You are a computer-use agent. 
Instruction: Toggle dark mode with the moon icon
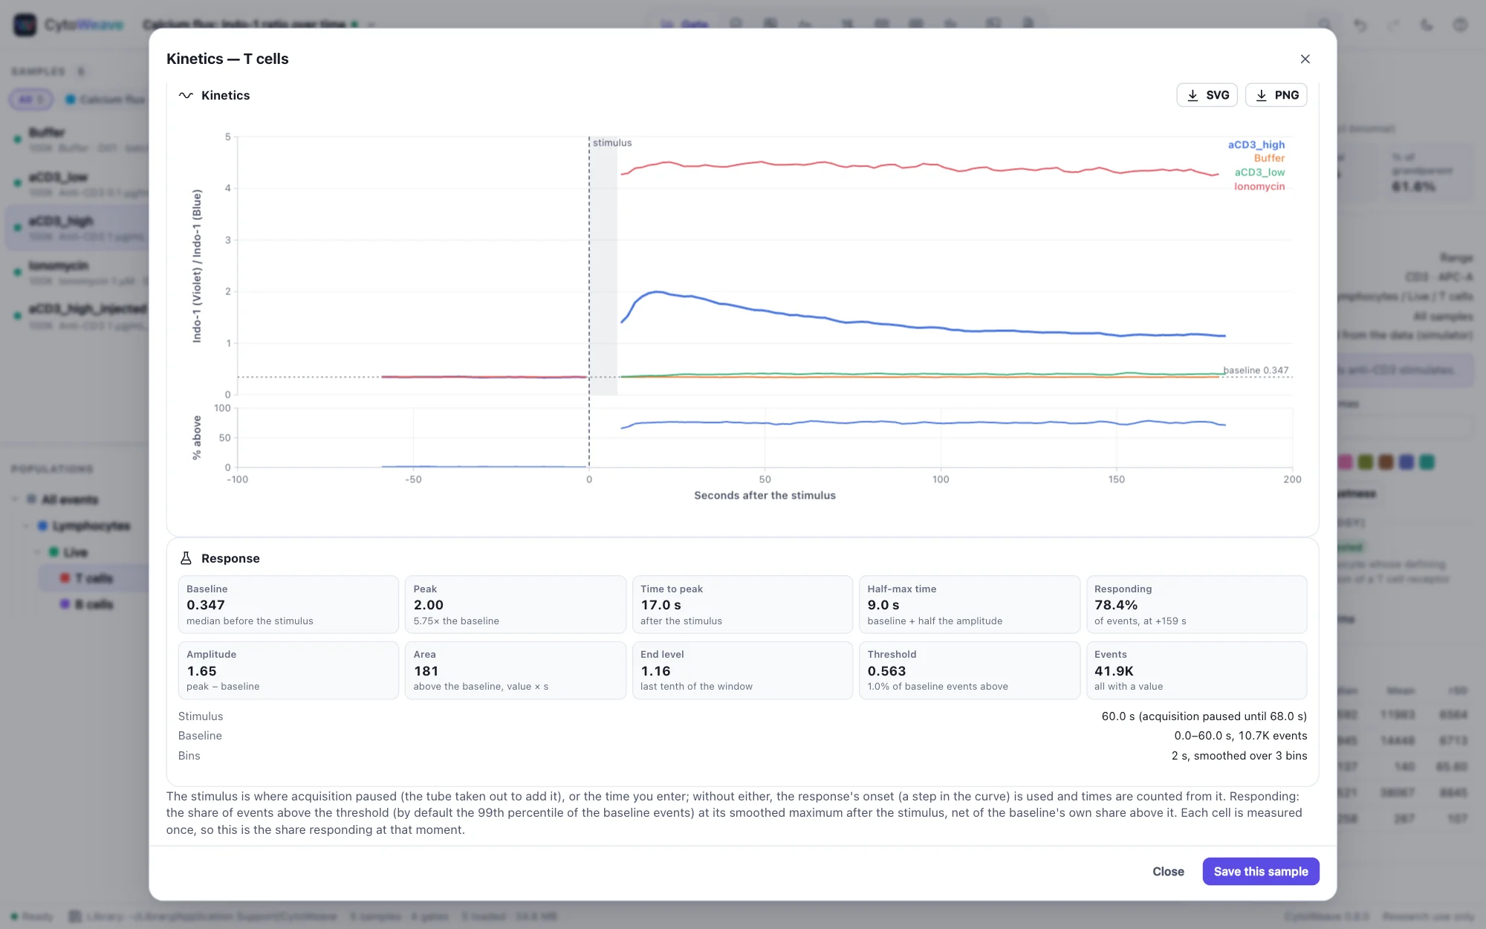(1427, 25)
